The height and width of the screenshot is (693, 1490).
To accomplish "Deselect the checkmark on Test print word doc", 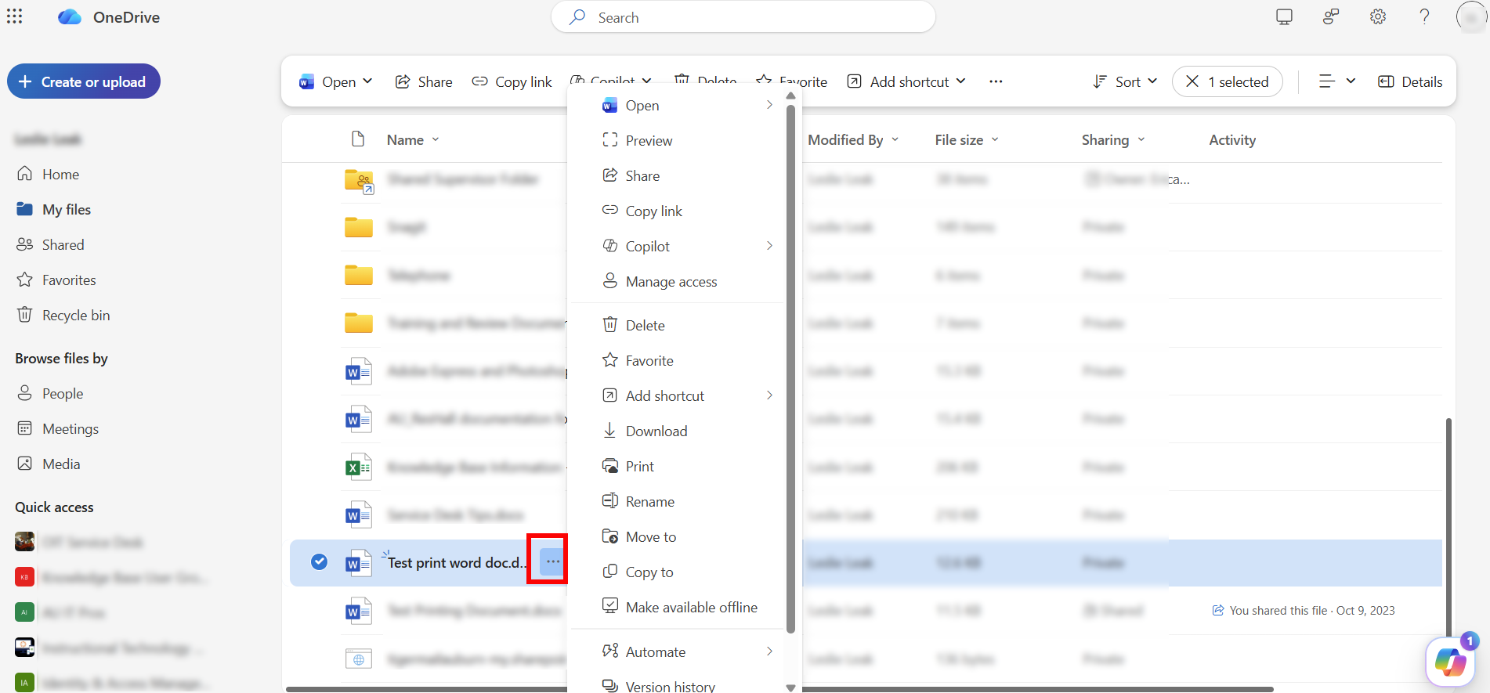I will (x=319, y=561).
